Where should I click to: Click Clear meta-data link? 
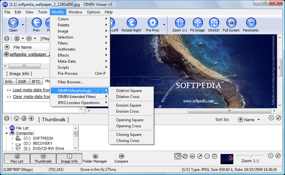[31, 96]
